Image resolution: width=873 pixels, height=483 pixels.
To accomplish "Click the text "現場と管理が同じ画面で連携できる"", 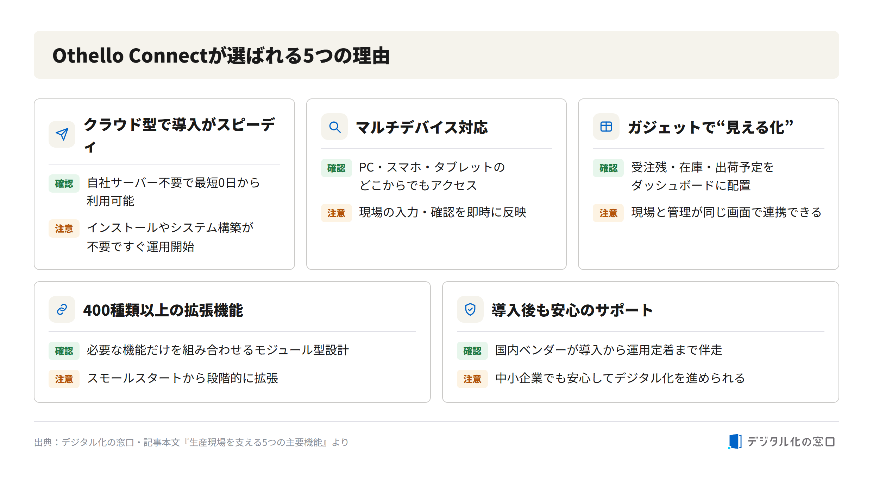I will [726, 212].
